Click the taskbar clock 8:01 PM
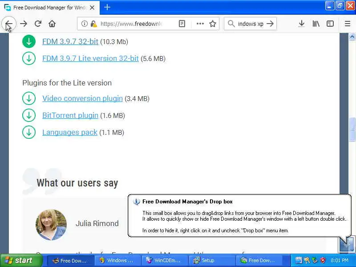This screenshot has height=267, width=356. point(340,260)
